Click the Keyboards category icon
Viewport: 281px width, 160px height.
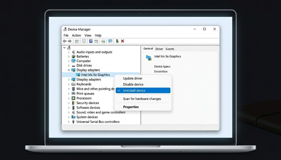pos(73,84)
